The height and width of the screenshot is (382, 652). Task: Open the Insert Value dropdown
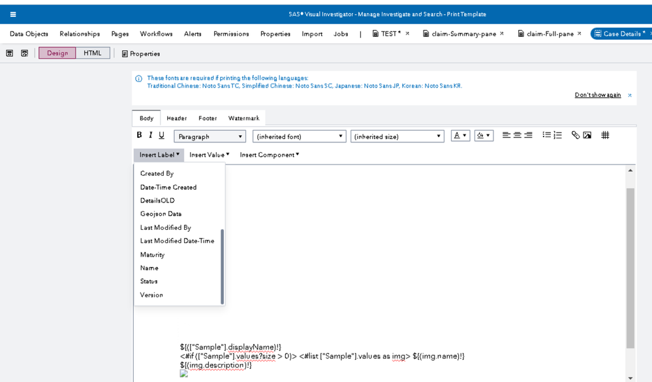click(209, 155)
